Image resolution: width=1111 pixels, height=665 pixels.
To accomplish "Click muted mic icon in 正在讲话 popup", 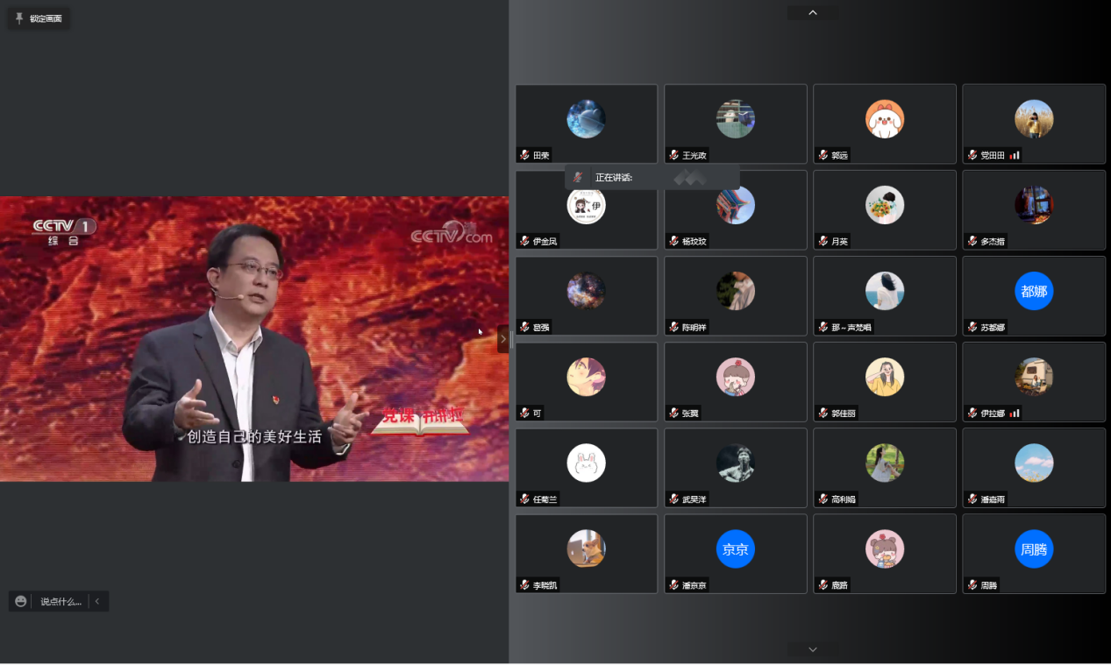I will click(578, 177).
